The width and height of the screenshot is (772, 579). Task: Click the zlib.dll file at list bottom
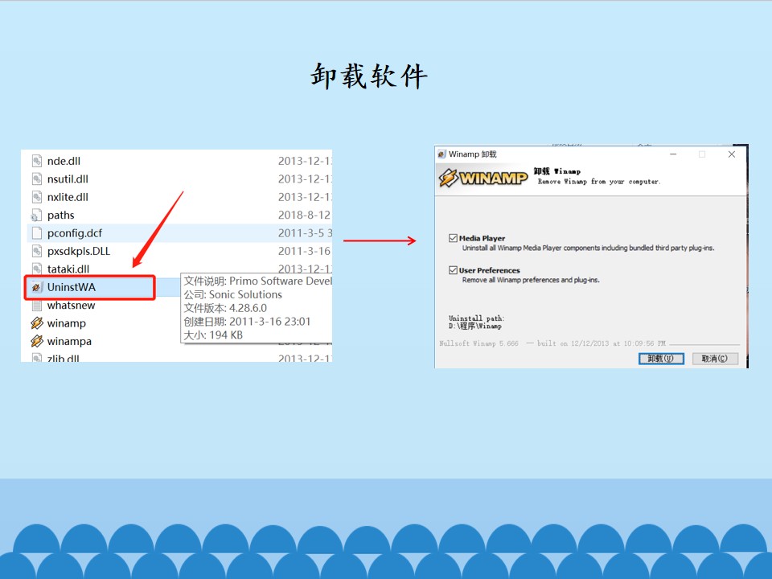(63, 358)
